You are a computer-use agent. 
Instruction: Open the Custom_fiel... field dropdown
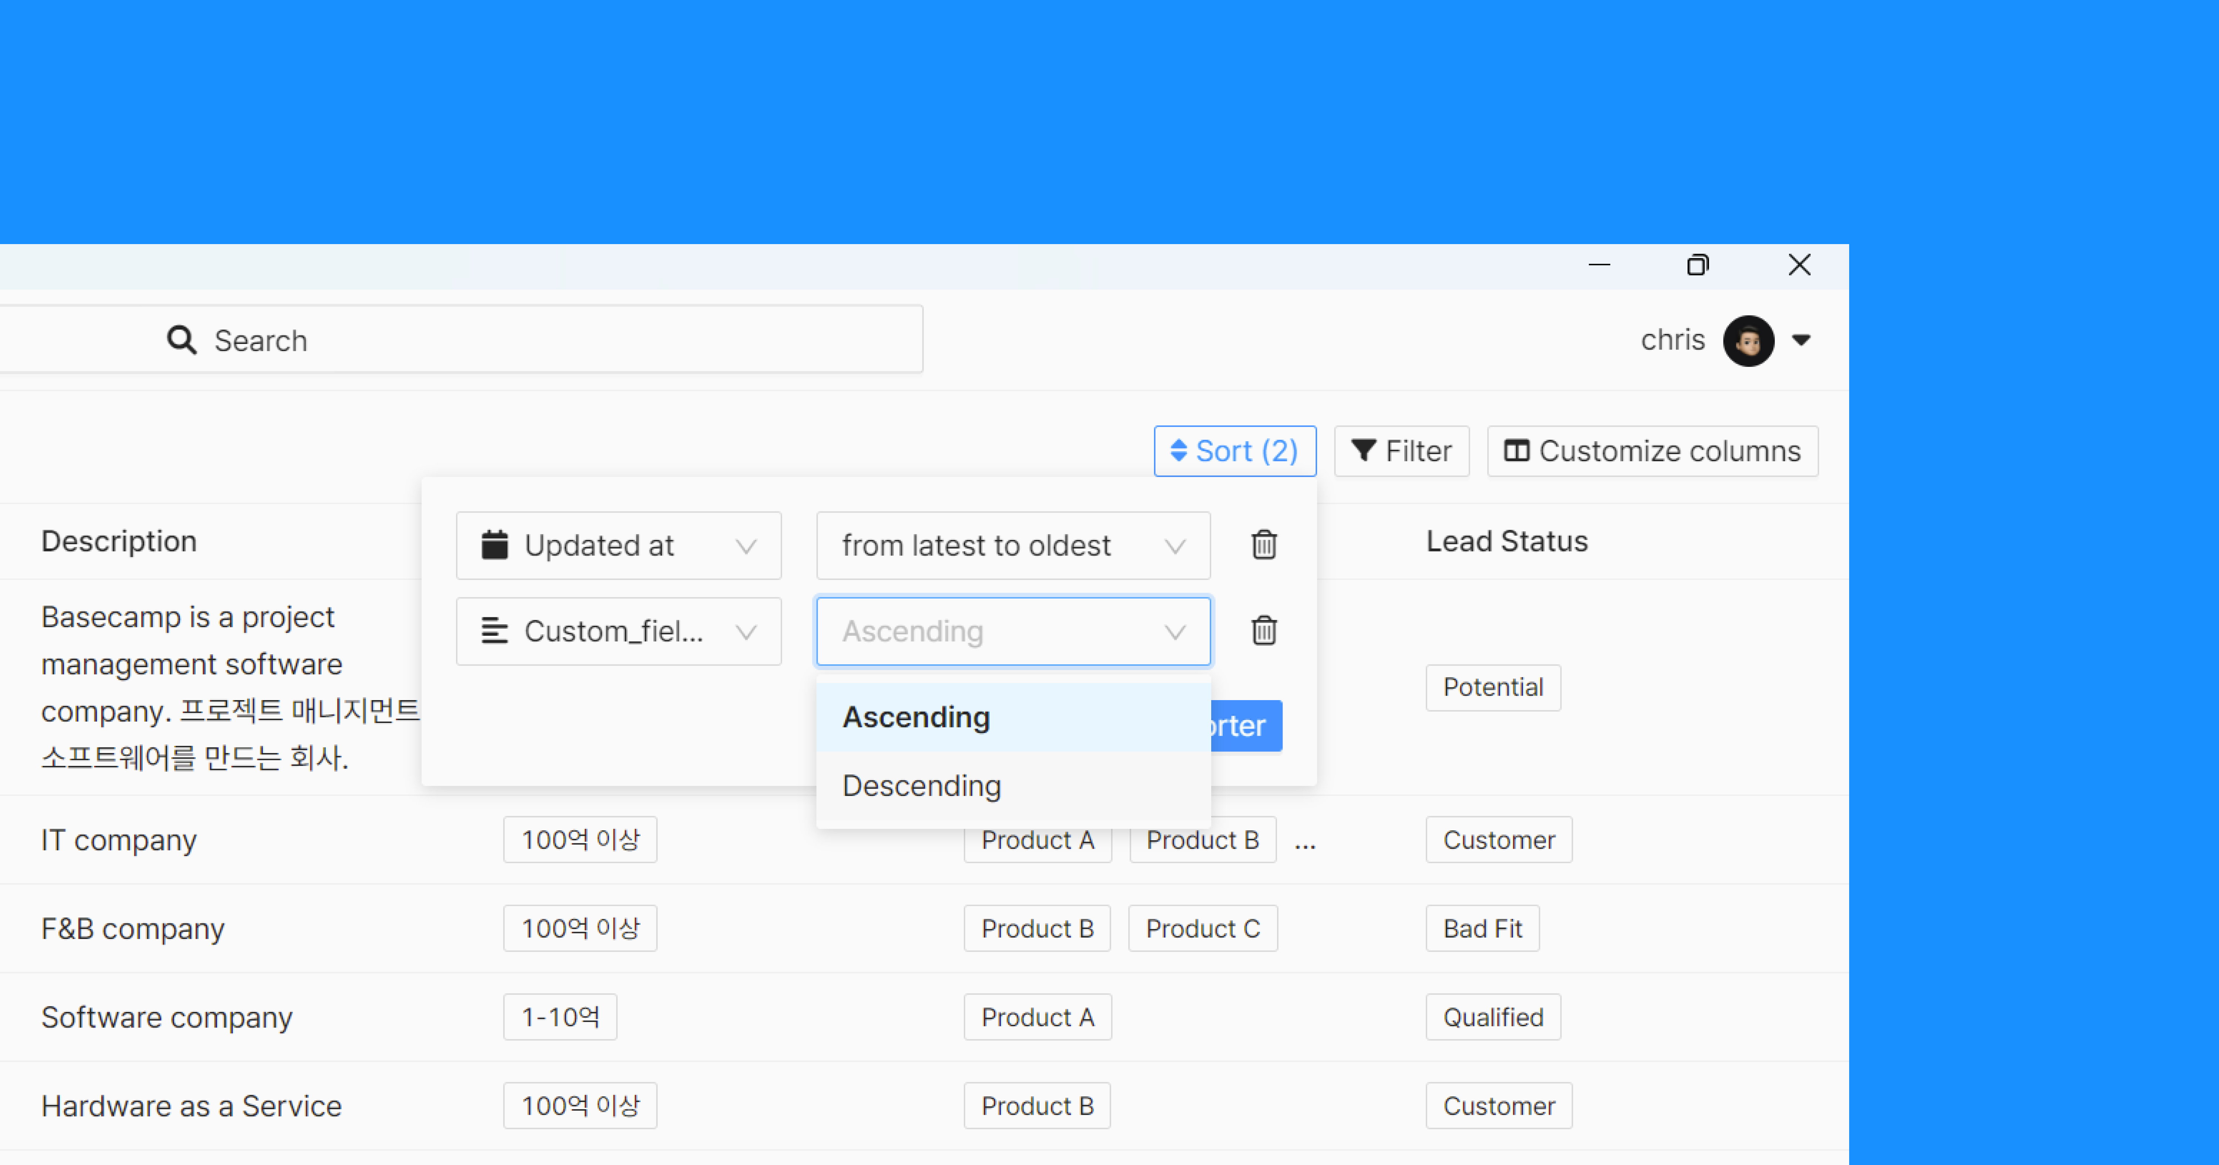[618, 632]
